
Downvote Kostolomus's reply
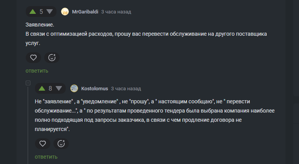tap(59, 88)
